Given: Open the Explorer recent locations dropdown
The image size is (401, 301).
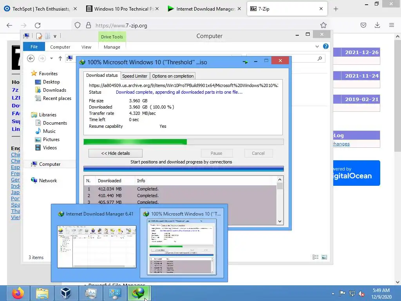Looking at the screenshot, I should (51, 59).
